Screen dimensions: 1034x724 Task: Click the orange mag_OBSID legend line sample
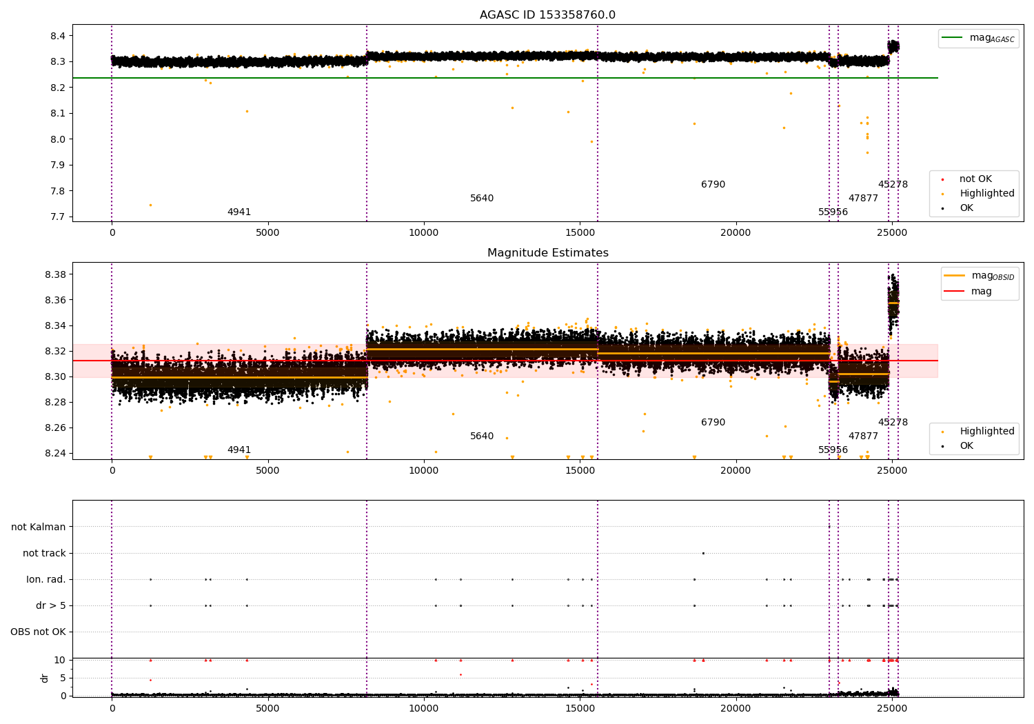tap(955, 276)
